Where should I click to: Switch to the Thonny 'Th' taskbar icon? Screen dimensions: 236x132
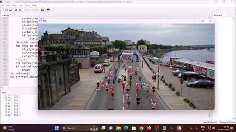pos(172,128)
